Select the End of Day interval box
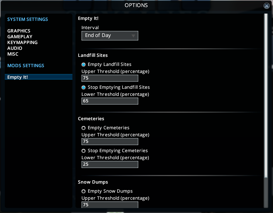The height and width of the screenshot is (213, 273). tap(110, 36)
